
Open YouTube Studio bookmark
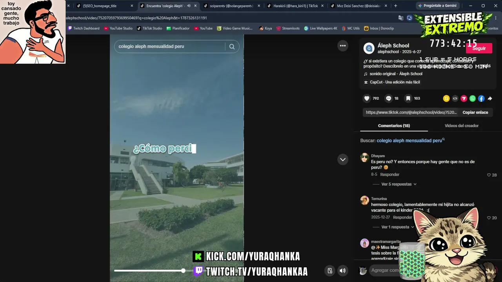(x=118, y=28)
